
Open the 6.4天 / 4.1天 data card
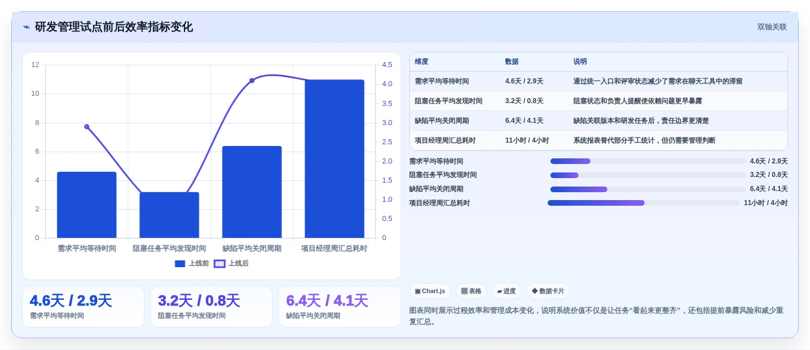pos(340,307)
